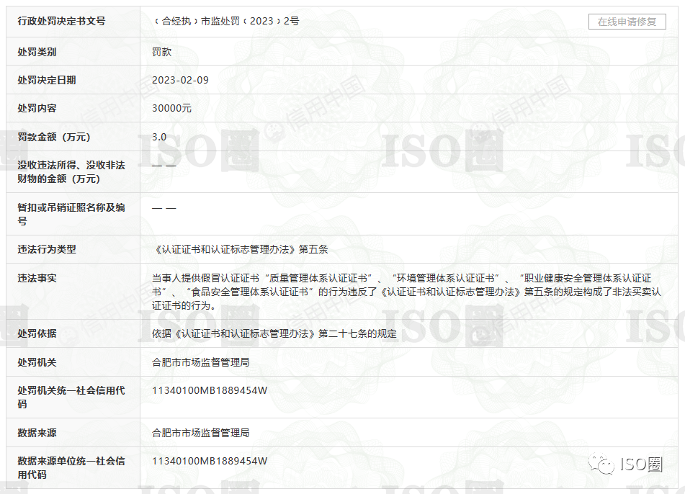Viewport: 685px width, 494px height.
Task: Click the 处罚机关统一社会信用代码 label
Action: [x=71, y=397]
